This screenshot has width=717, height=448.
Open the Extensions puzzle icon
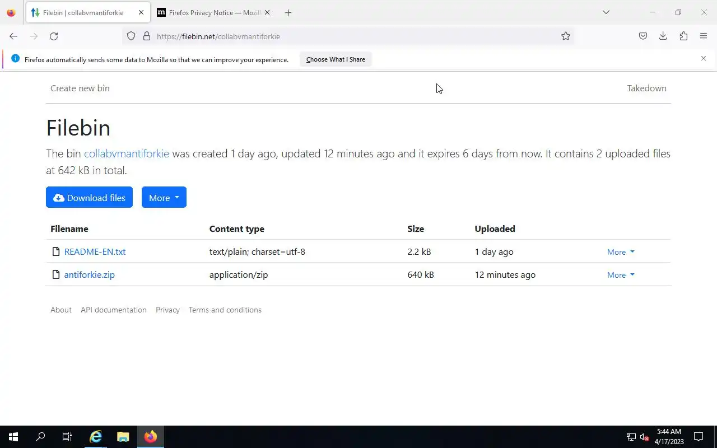[x=683, y=36]
